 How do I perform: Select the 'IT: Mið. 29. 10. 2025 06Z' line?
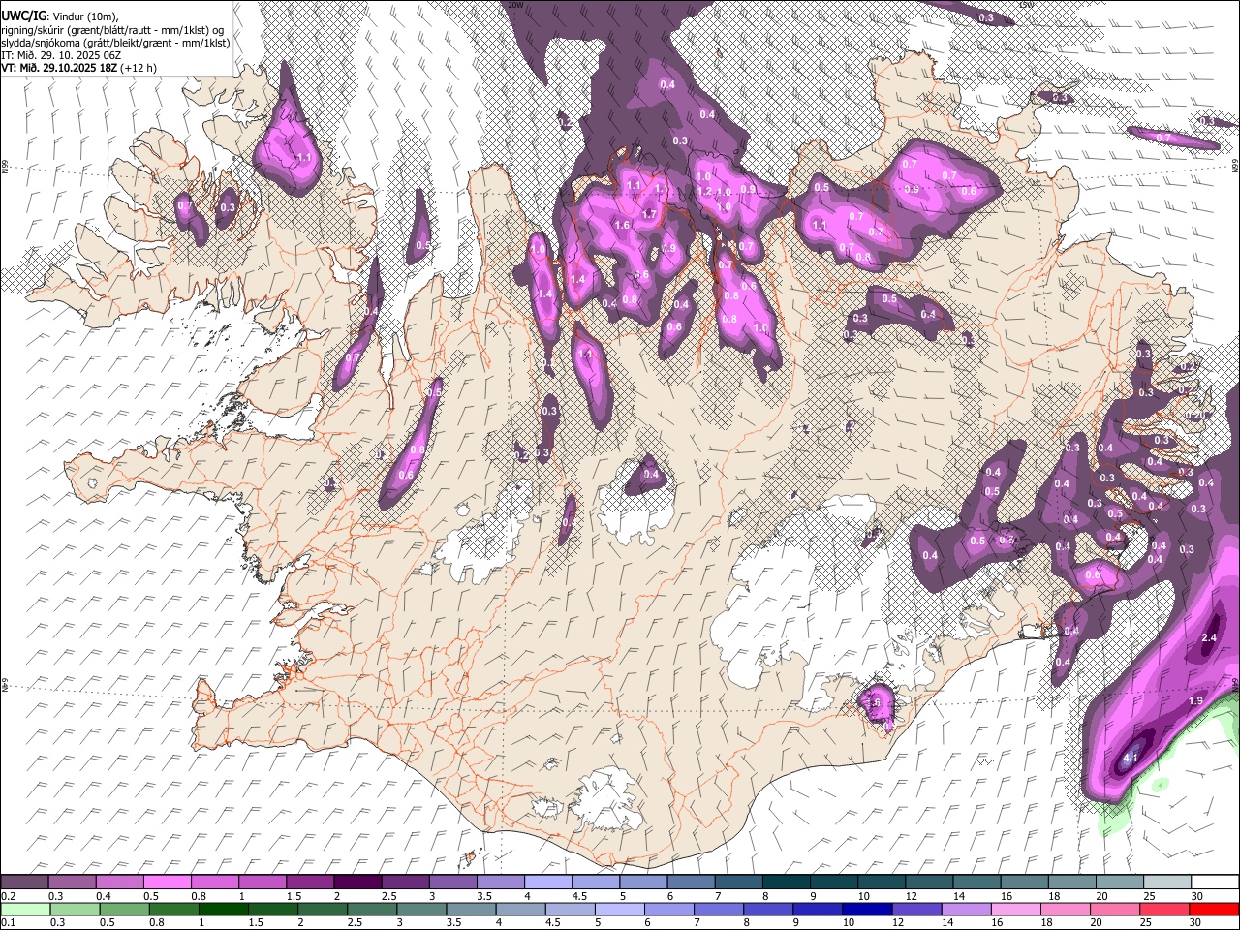[61, 55]
